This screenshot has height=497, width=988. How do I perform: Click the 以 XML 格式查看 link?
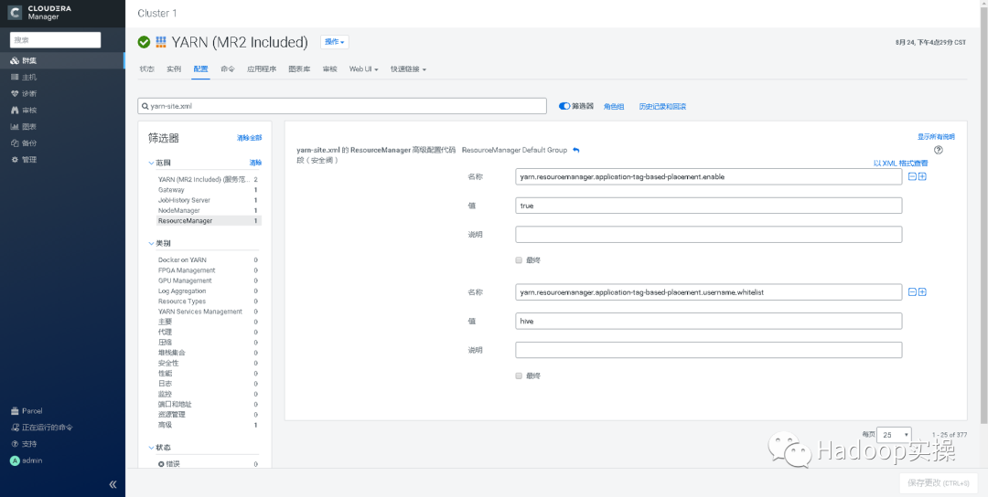[x=900, y=164]
